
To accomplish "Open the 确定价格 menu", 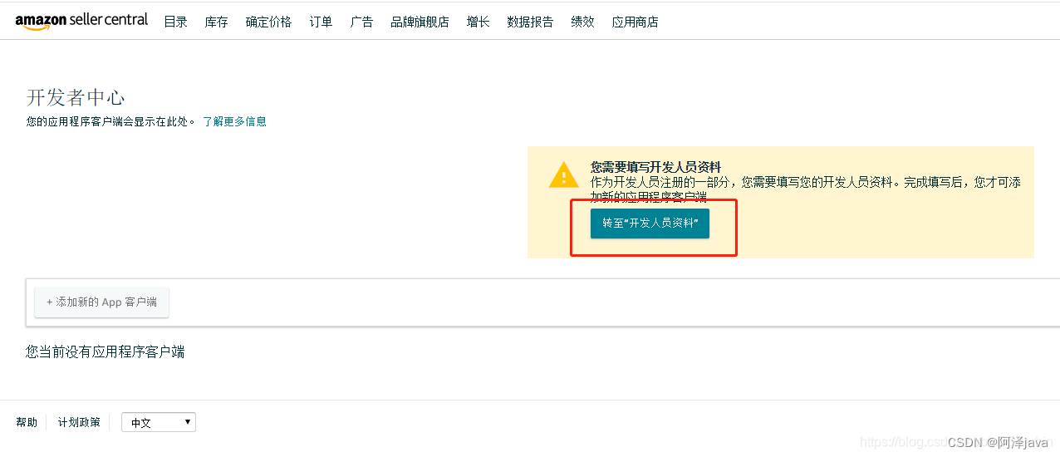I will coord(268,22).
